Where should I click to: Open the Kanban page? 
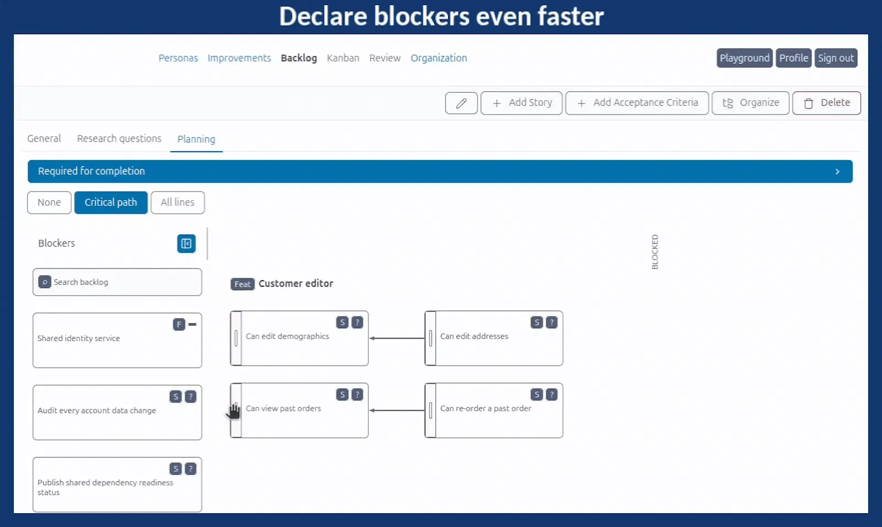(343, 58)
